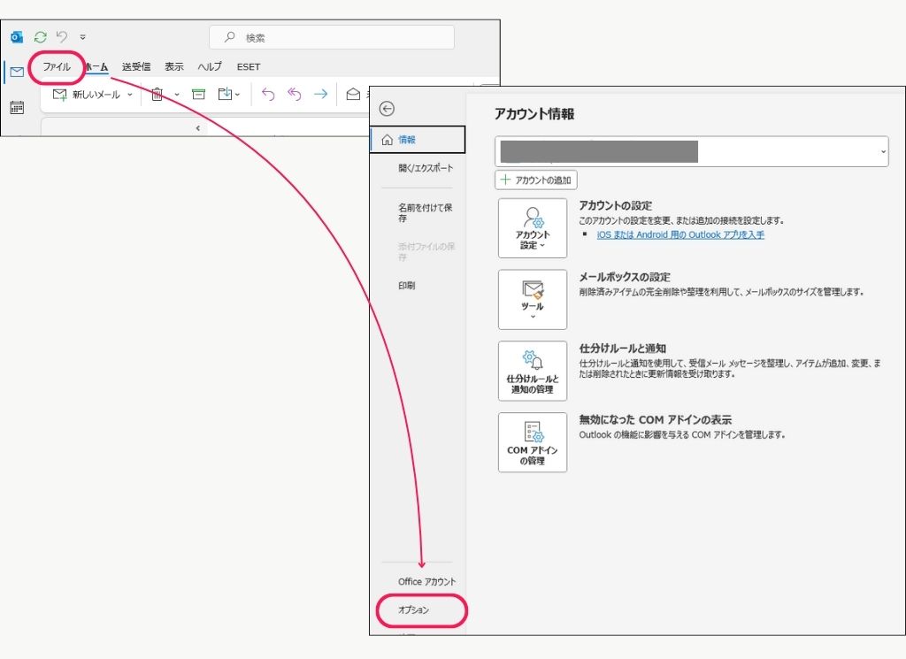906x659 pixels.
Task: Expand the ツール mailbox settings dropdown
Action: click(533, 300)
